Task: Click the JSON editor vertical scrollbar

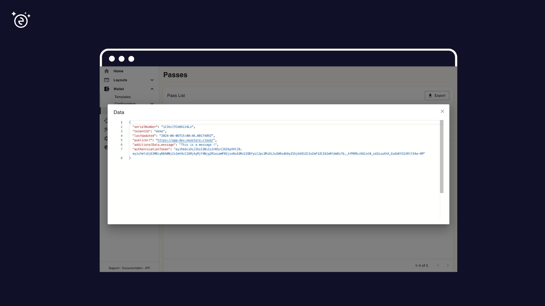Action: pyautogui.click(x=441, y=157)
